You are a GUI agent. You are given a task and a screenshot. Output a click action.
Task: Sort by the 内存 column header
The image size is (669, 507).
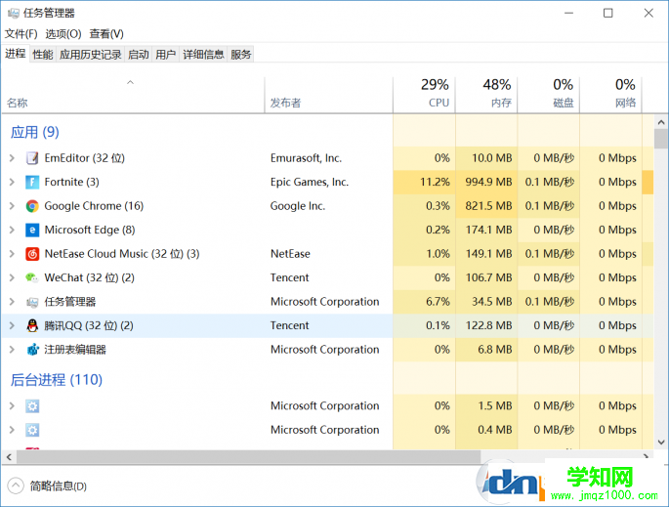point(486,95)
